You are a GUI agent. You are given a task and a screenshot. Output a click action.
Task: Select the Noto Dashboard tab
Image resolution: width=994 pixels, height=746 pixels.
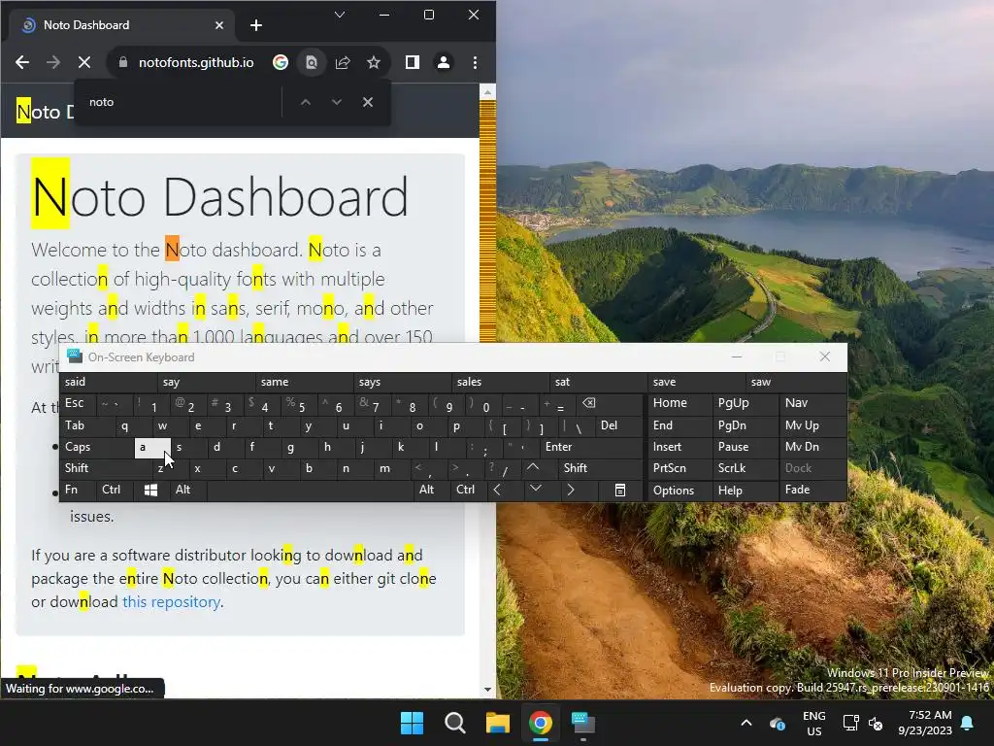[122, 25]
